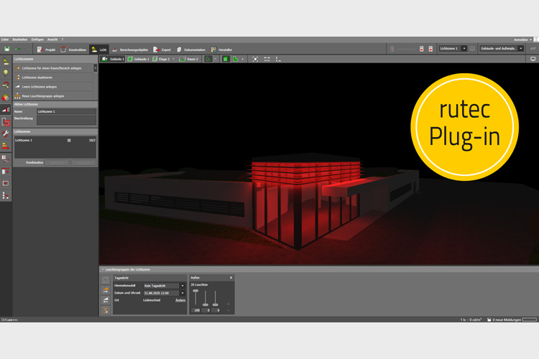Switch to the Konstruktion mode
Screen dimensions: 539x359
73,50
